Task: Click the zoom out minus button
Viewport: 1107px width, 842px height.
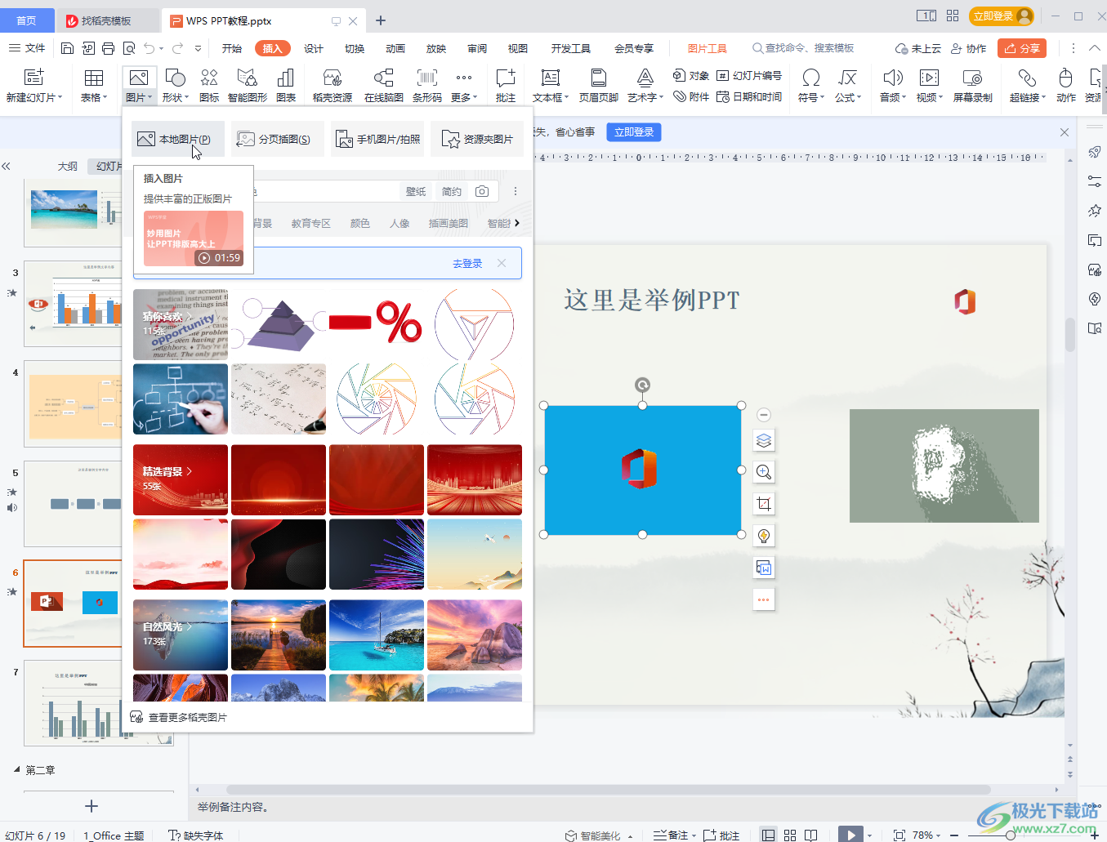Action: 954,835
